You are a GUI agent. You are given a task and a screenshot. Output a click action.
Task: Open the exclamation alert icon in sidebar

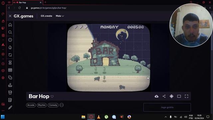pyautogui.click(x=10, y=40)
